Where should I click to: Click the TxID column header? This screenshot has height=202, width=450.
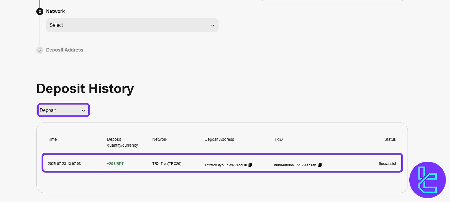pyautogui.click(x=278, y=139)
